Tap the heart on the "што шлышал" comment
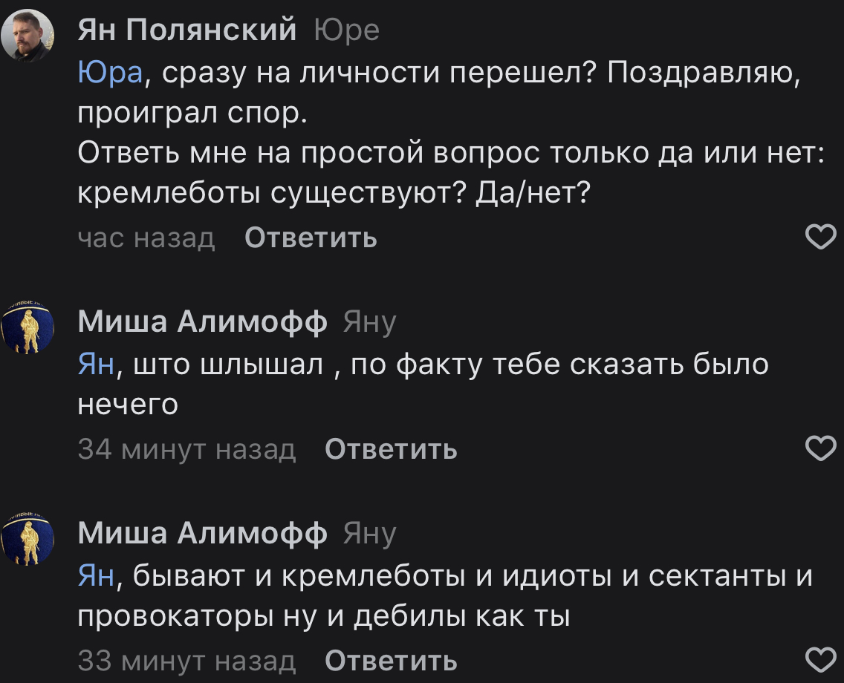This screenshot has height=683, width=844. (x=820, y=449)
